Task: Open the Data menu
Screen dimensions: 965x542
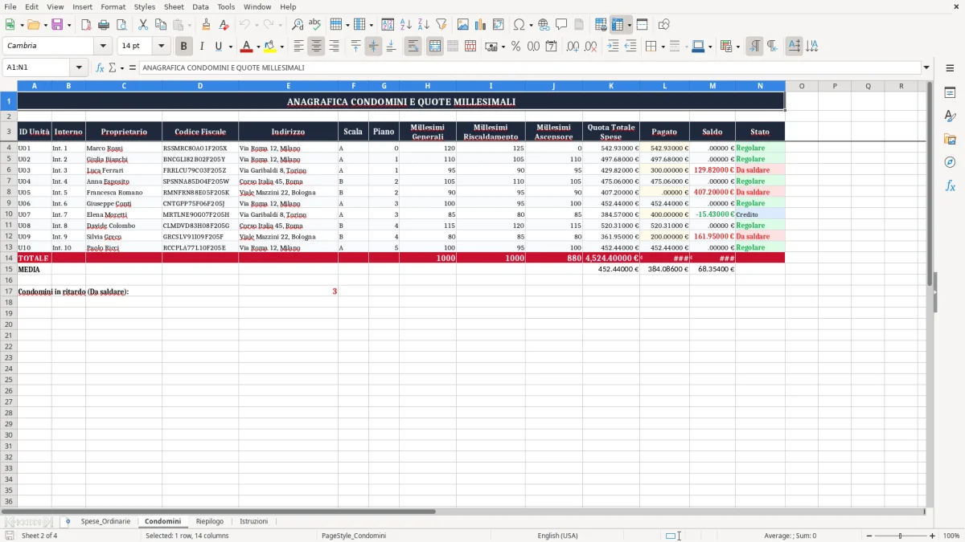Action: pos(200,6)
